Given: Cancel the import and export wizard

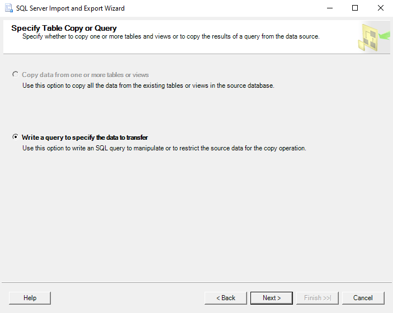Looking at the screenshot, I should click(x=363, y=298).
